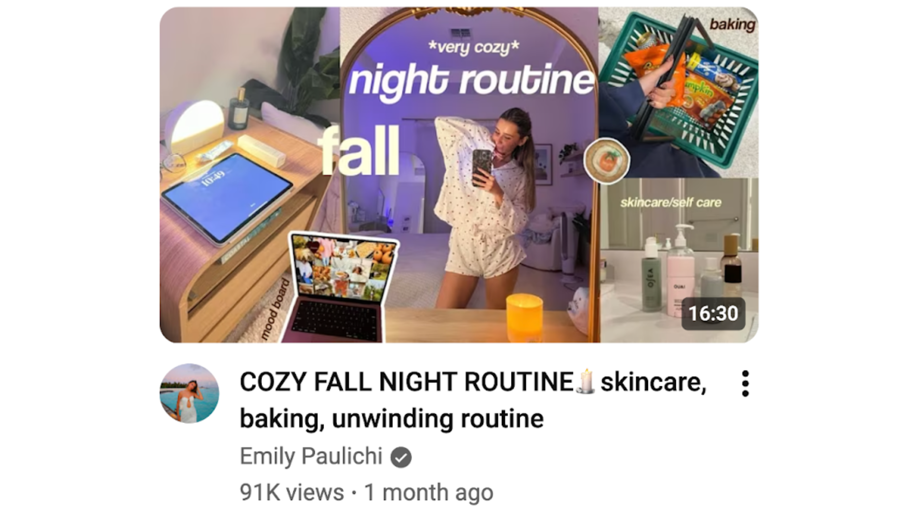Viewport: 923px width, 519px height.
Task: Click the skincare/self care image section
Action: [x=679, y=260]
